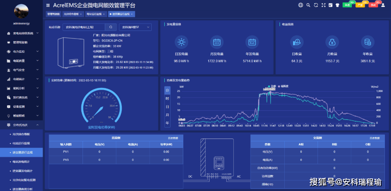Open the red 事故 alarm badge
Viewport: 391px width, 191px height.
point(373,5)
